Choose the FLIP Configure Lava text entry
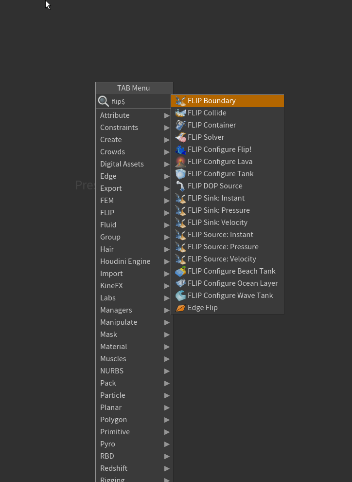 point(220,162)
